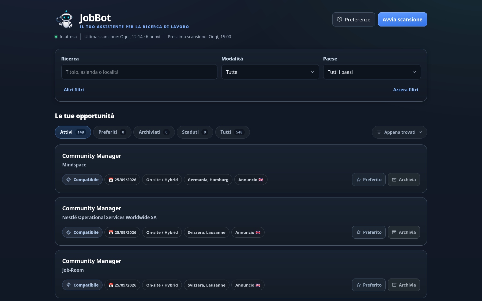Click the calendar icon on Mindspace date chip
Image resolution: width=482 pixels, height=301 pixels.
(111, 180)
